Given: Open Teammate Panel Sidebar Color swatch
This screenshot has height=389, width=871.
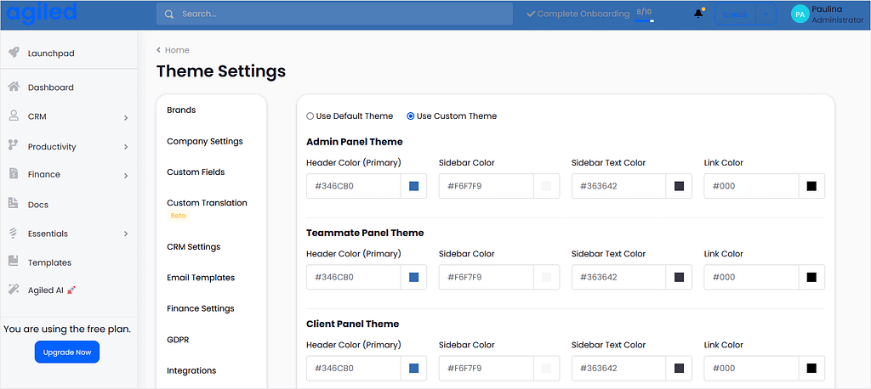Looking at the screenshot, I should click(546, 277).
